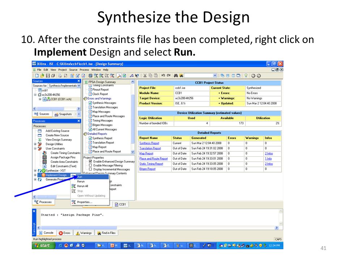Click the Find binoculars toolbar icon

176,75
